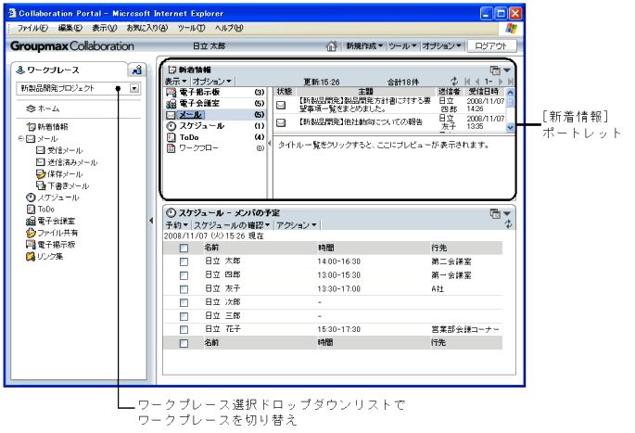
Task: Go to first page in 新着情報
Action: (467, 82)
